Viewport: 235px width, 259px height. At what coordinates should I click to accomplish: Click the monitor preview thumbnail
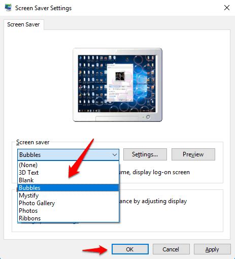pos(117,85)
